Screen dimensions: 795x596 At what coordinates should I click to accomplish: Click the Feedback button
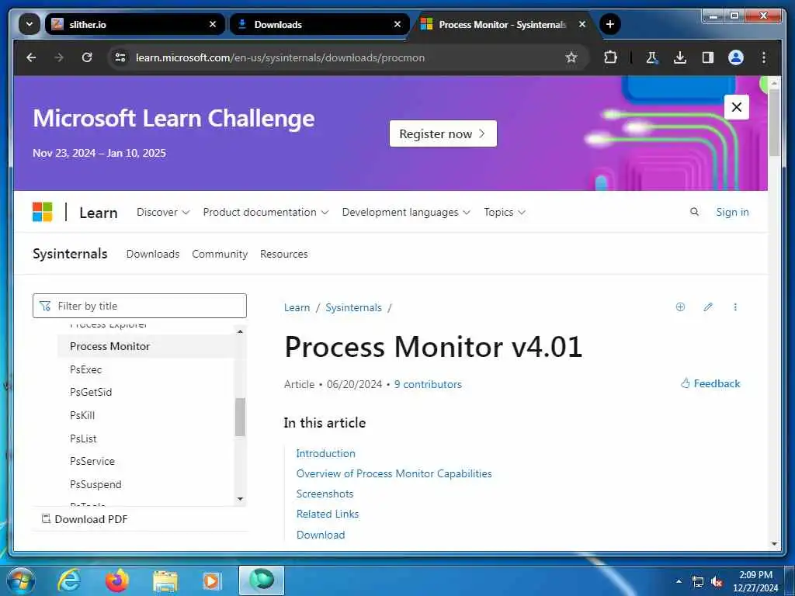coord(710,383)
